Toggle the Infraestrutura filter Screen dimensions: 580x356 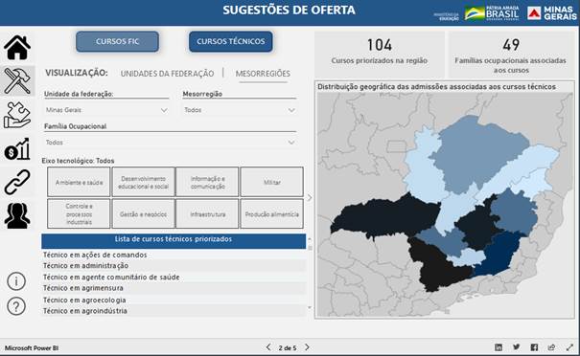tap(207, 213)
